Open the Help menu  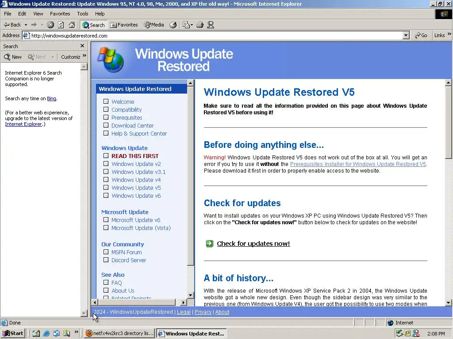(100, 14)
